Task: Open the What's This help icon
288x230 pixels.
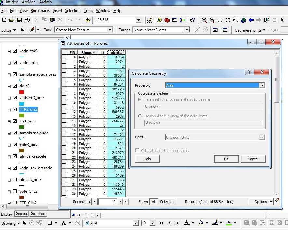Action: coord(192,20)
